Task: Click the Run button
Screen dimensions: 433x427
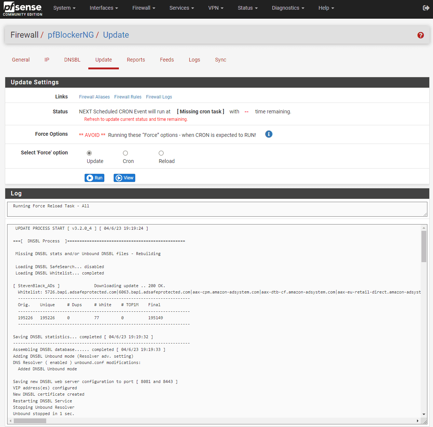Action: (x=94, y=178)
